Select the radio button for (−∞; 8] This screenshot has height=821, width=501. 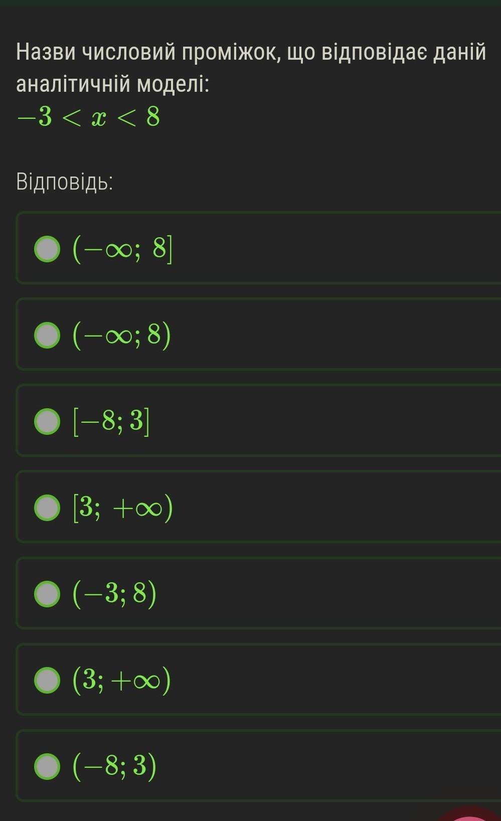[x=47, y=249]
